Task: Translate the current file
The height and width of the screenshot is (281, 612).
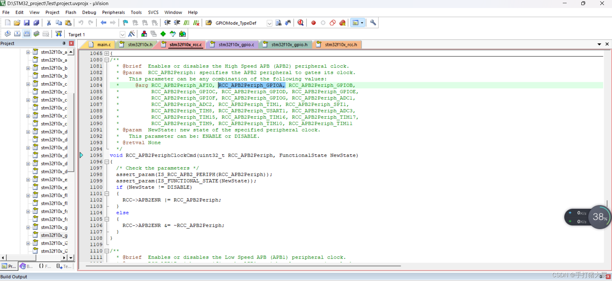Action: (x=8, y=34)
